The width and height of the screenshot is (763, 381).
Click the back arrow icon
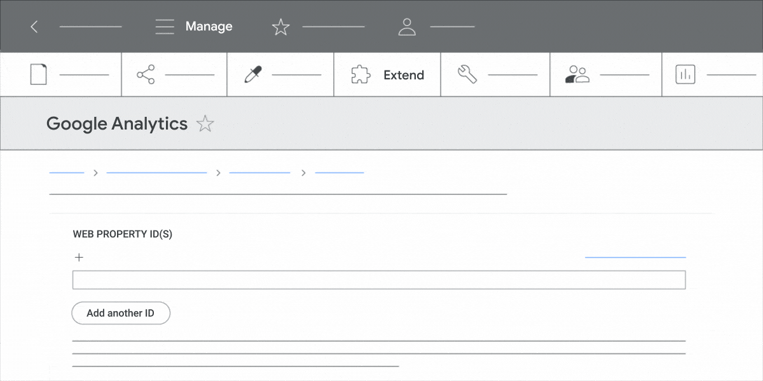34,27
